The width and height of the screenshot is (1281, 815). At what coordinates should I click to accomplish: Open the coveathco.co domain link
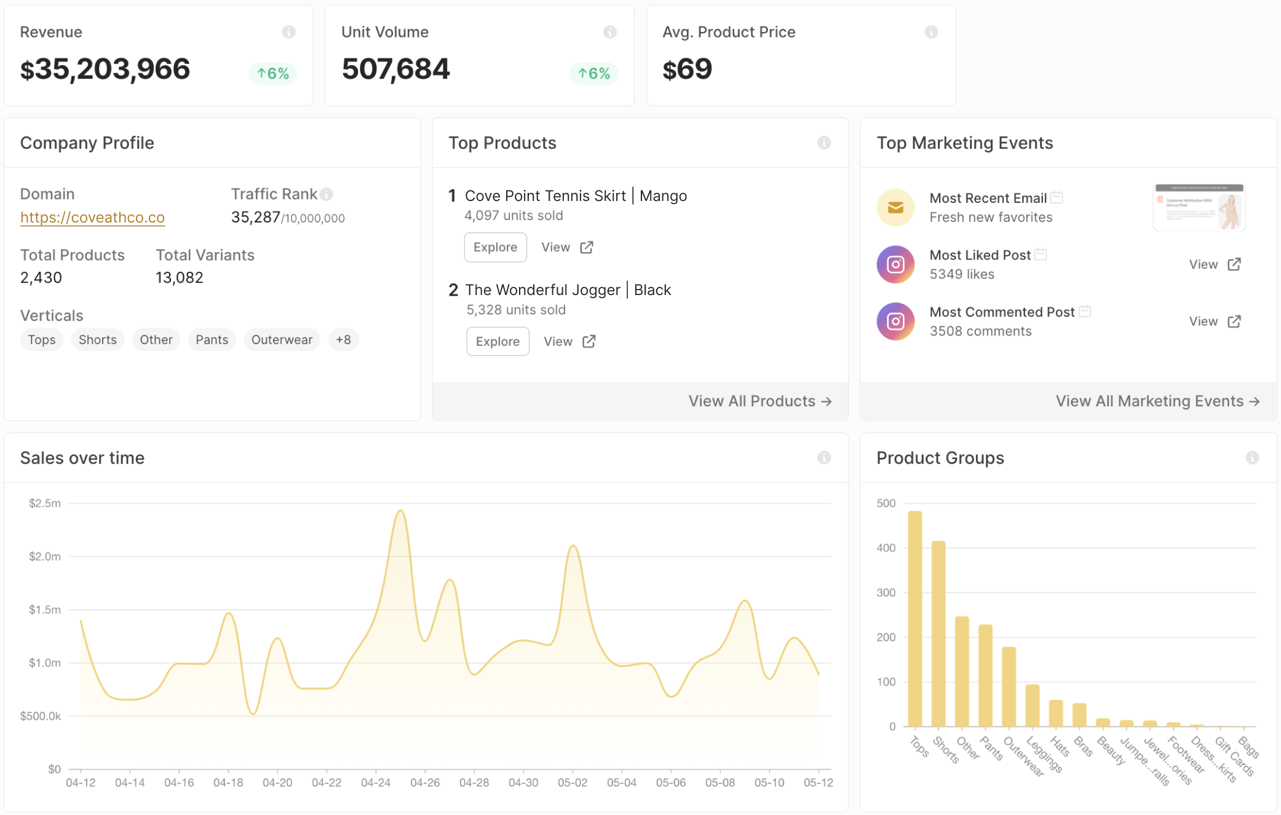pyautogui.click(x=92, y=217)
